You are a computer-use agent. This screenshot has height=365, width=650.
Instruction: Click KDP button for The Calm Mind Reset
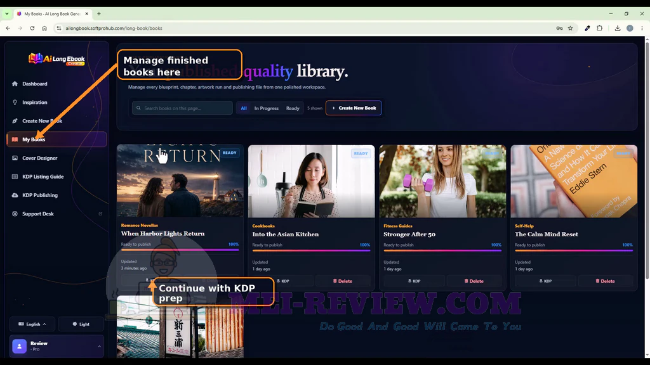click(545, 281)
